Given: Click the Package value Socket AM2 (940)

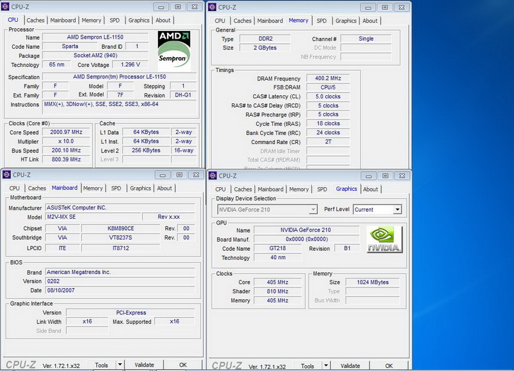Looking at the screenshot, I should tap(95, 55).
